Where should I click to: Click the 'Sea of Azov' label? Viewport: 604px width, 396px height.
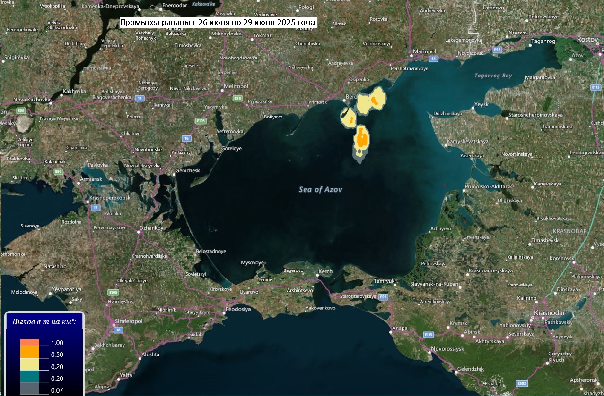tap(321, 189)
